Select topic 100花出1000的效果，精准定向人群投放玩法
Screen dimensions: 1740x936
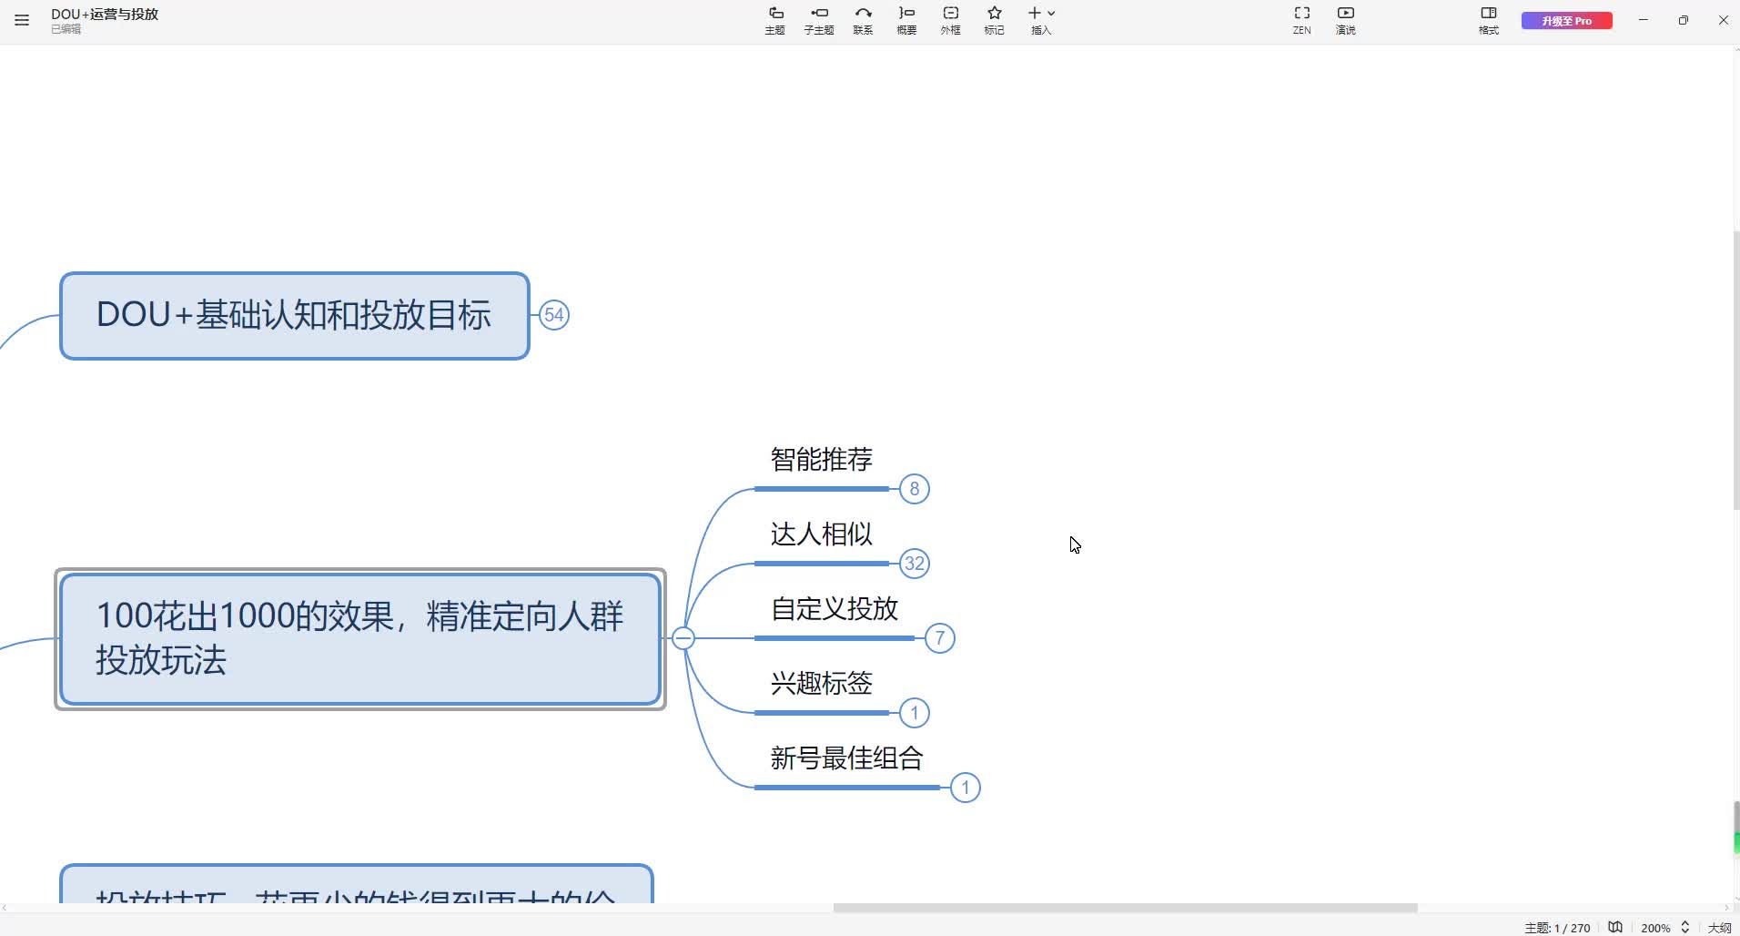point(360,639)
